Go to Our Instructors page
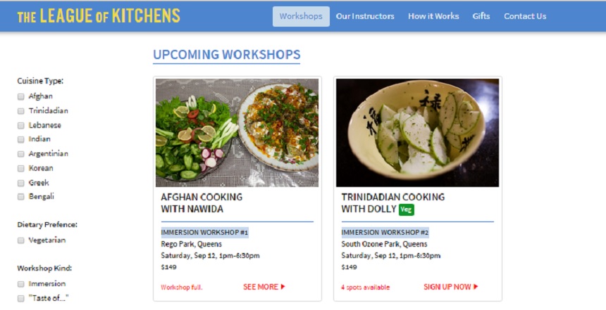The image size is (606, 310). 365,16
